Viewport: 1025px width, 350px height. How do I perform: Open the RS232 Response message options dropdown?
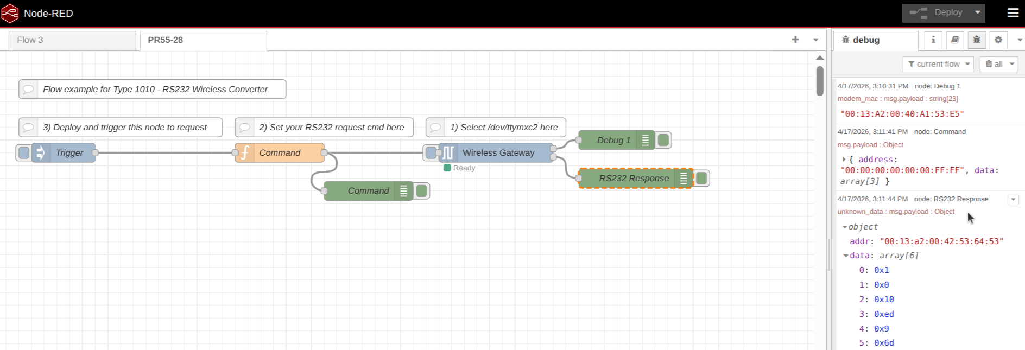point(1013,200)
